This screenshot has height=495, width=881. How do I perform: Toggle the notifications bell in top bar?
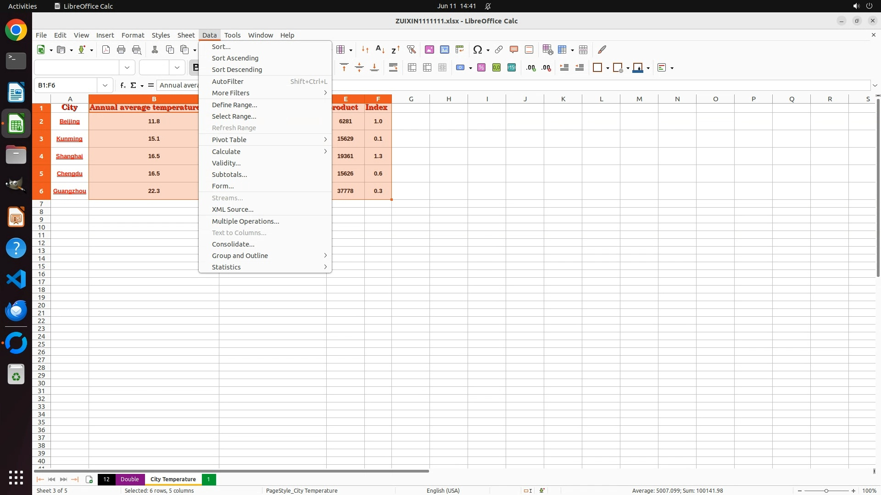(x=488, y=6)
